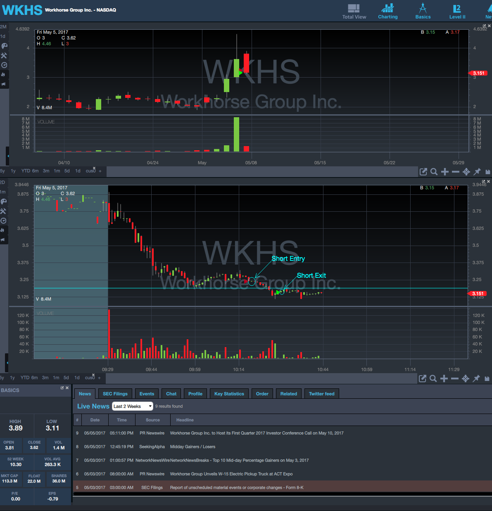The image size is (492, 511).
Task: Click the pin icon on the intraday chart toolbar
Action: [x=476, y=379]
